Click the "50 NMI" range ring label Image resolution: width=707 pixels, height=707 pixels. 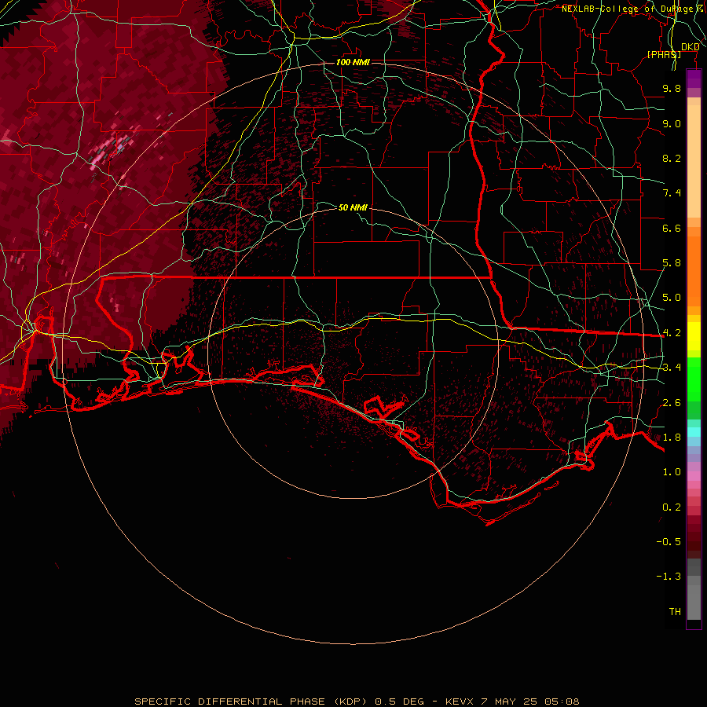[x=353, y=207]
